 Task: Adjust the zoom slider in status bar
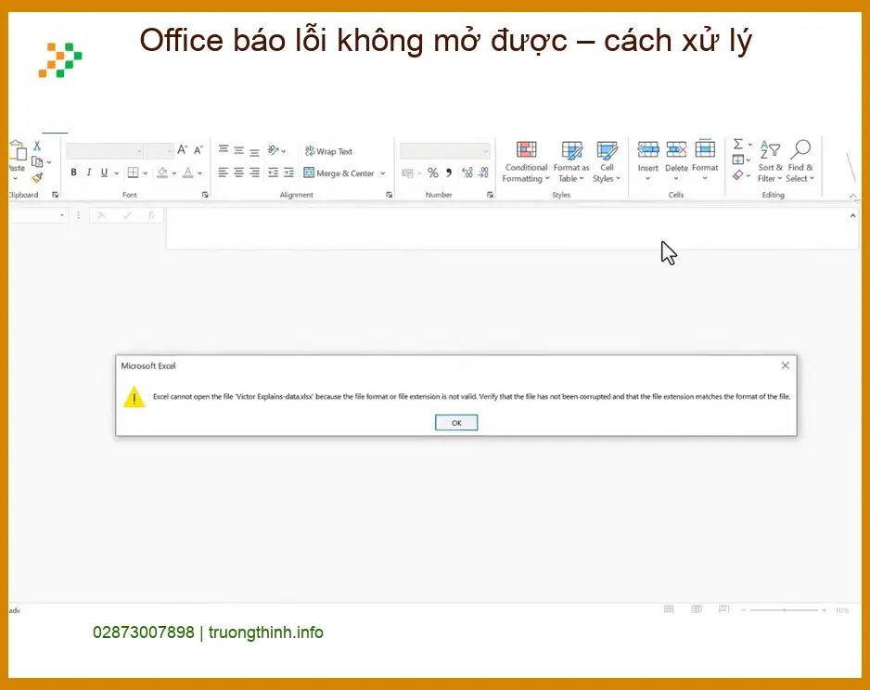coord(784,610)
